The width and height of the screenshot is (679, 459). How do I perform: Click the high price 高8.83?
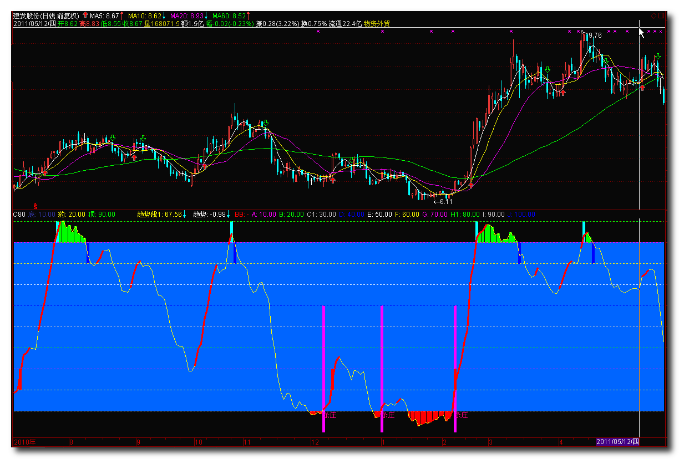[90, 24]
